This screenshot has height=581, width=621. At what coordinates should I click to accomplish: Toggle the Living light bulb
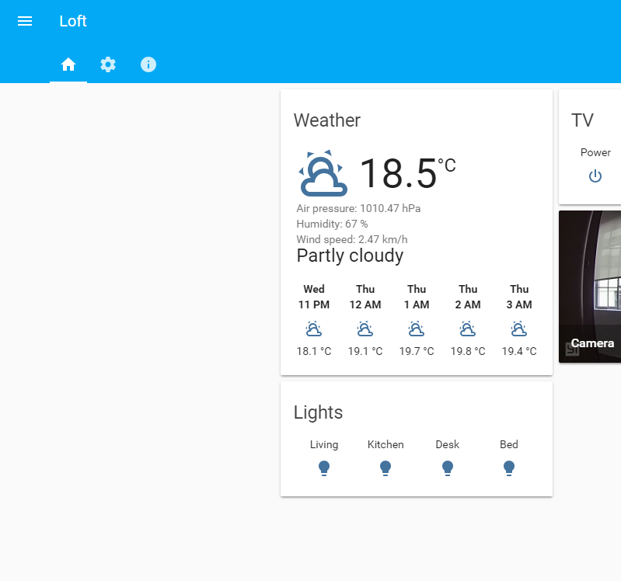click(324, 468)
